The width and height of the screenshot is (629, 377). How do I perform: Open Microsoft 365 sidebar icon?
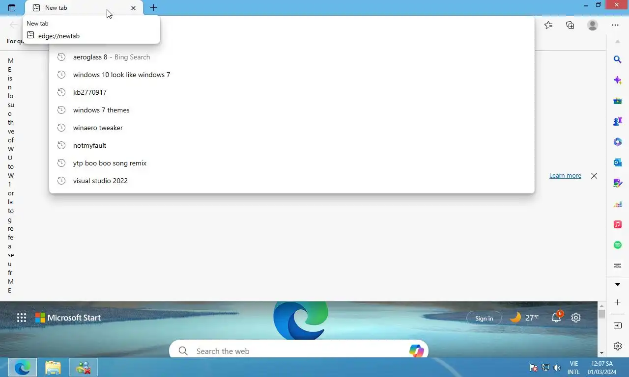pyautogui.click(x=618, y=142)
